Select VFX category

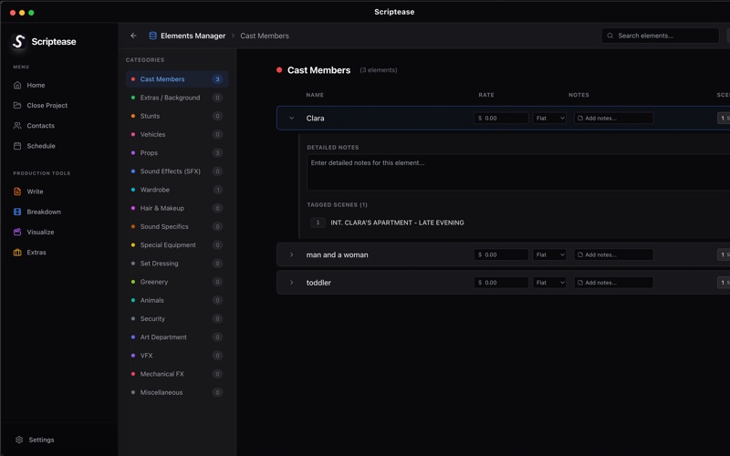point(176,356)
